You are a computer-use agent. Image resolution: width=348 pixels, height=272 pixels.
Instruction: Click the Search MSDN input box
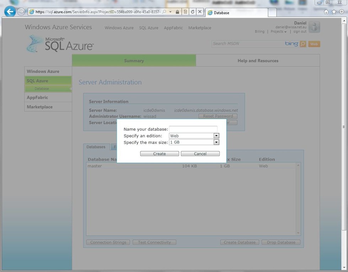point(248,44)
